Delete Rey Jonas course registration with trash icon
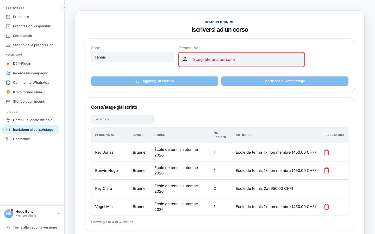This screenshot has width=375, height=234. pos(327,152)
